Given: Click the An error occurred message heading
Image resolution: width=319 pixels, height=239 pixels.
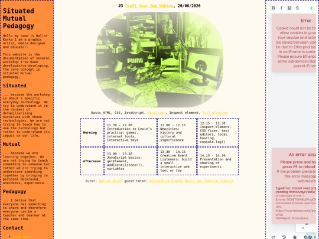Looking at the screenshot, I should tap(302, 155).
